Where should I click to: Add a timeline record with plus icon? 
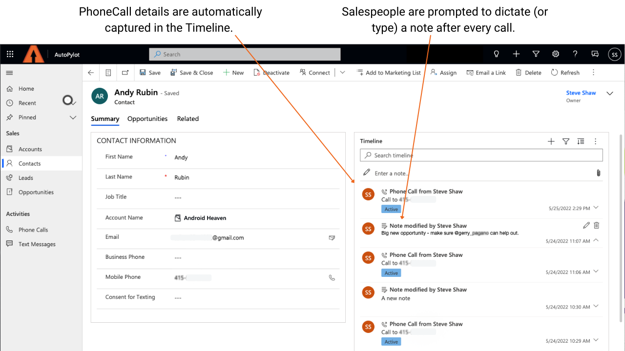click(x=551, y=141)
